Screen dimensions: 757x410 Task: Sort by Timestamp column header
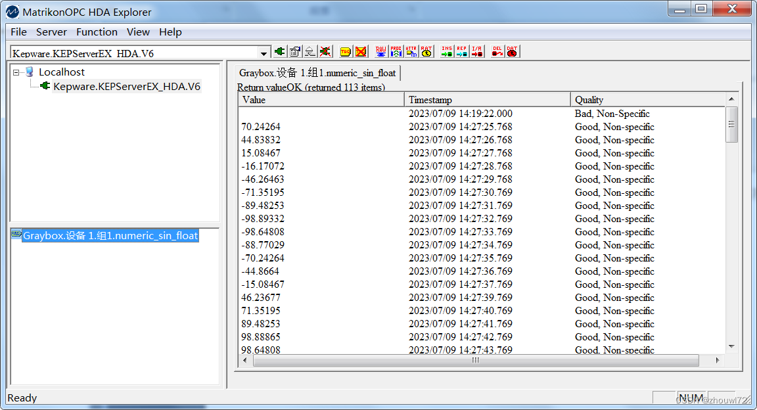[x=487, y=99]
